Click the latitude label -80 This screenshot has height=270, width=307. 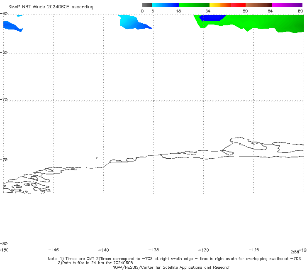(4, 243)
